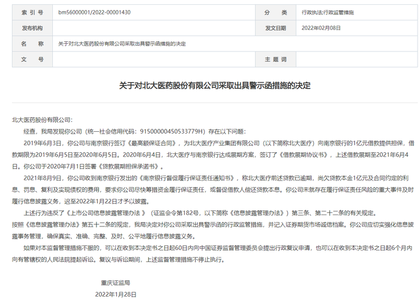Viewport: 420px width, 299px height.
Task: Click line mentioning 2022年1月22日才予以披露
Action: 82,201
